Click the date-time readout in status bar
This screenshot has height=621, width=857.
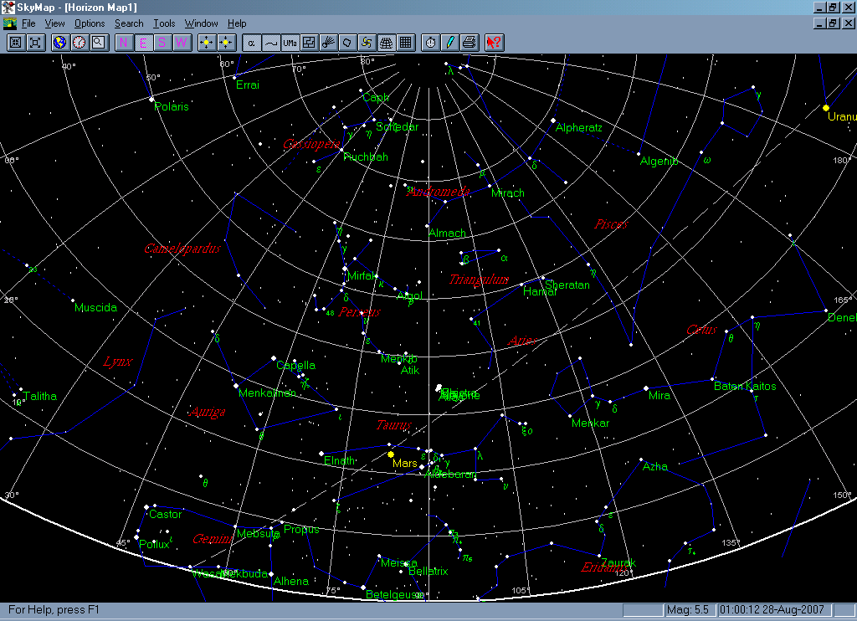coord(774,610)
